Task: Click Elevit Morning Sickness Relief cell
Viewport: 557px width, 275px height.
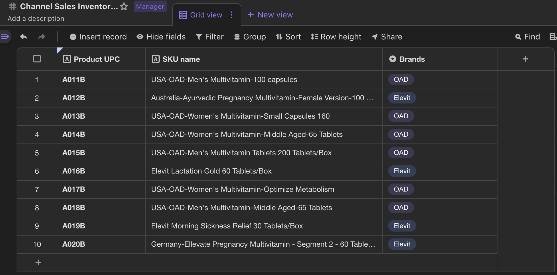Action: [x=264, y=226]
